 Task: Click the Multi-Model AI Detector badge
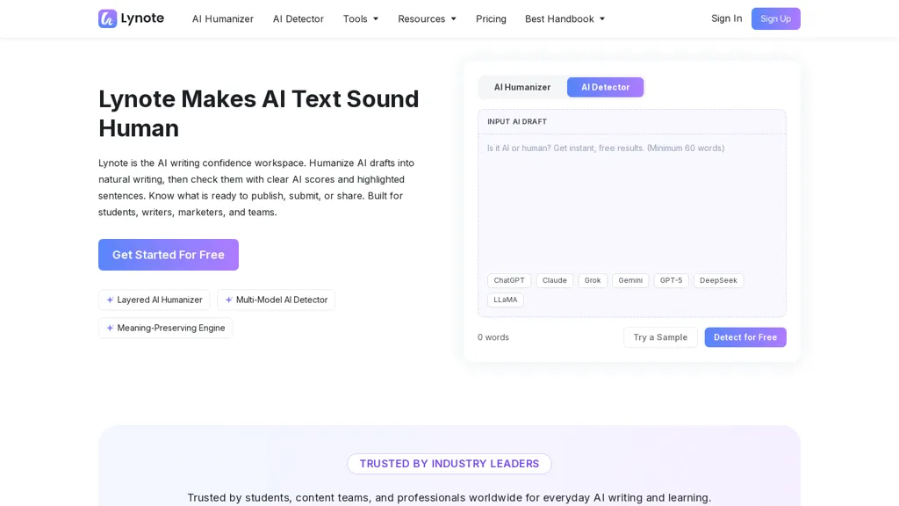pyautogui.click(x=276, y=300)
